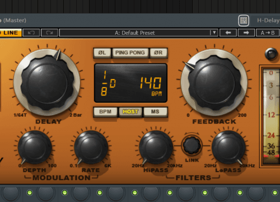Image resolution: width=280 pixels, height=202 pixels.
Task: Load previous preset with left arrow
Action: (228, 33)
